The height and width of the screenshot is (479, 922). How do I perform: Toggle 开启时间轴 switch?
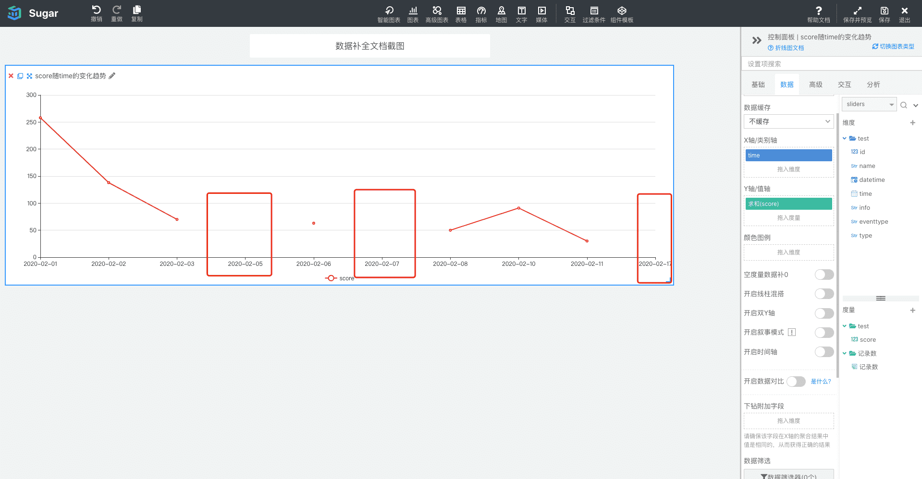coord(824,352)
